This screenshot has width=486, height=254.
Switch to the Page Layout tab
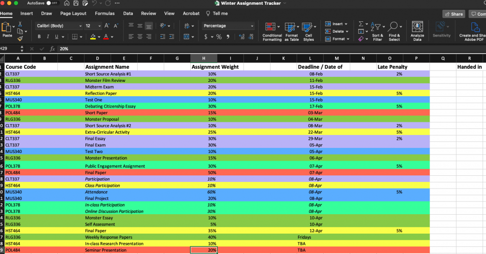pyautogui.click(x=73, y=14)
